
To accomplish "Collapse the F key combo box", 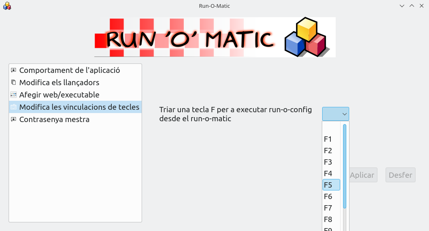I will (x=335, y=114).
